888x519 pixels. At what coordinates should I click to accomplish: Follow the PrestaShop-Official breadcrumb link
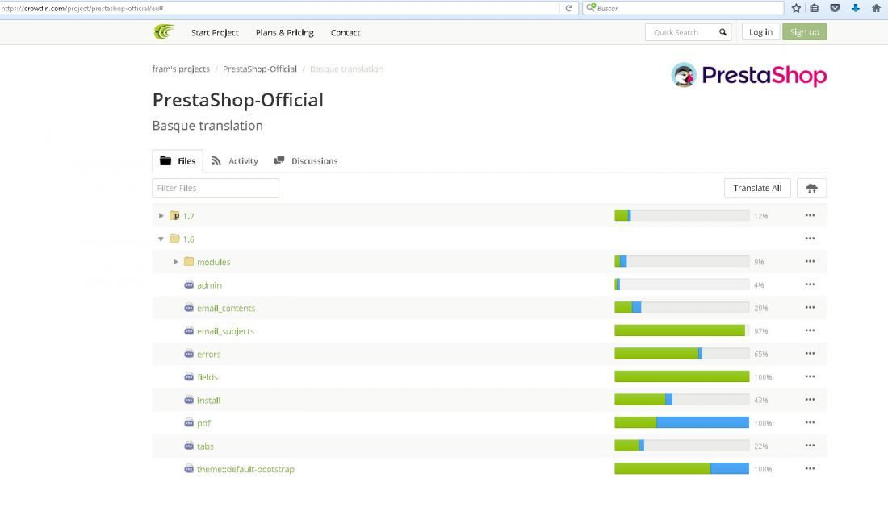[259, 69]
